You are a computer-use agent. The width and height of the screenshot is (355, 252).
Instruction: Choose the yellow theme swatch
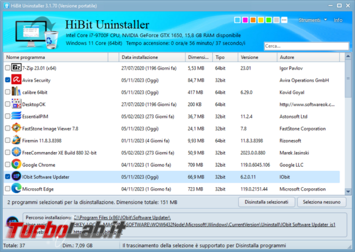(x=261, y=20)
